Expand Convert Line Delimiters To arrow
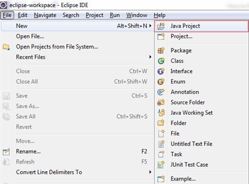Viewport: 249px width, 184px height. 150,172
